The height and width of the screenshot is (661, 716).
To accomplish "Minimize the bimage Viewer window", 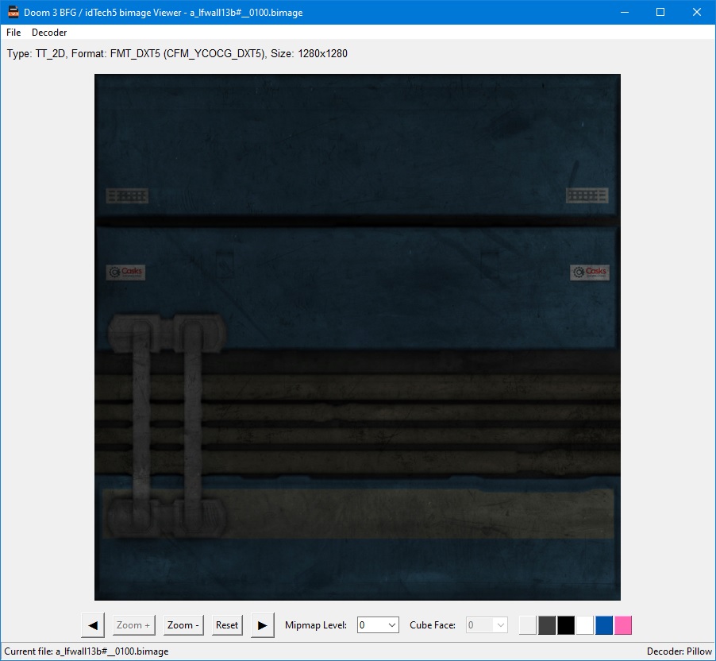I will pos(625,13).
